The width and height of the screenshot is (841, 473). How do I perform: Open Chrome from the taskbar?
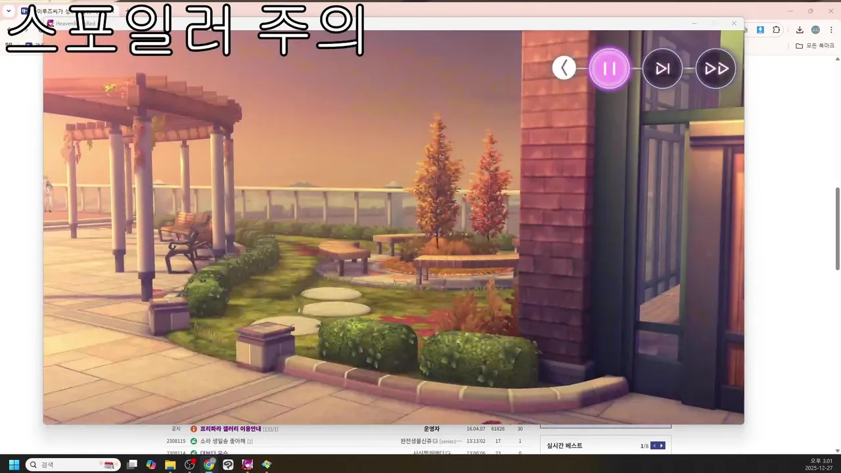click(209, 464)
